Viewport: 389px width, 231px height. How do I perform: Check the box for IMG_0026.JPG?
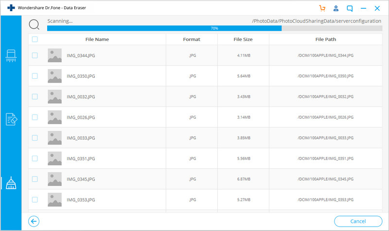coord(35,117)
